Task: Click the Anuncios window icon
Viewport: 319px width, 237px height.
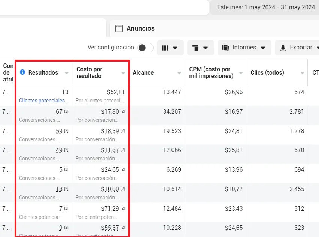Action: coord(119,28)
